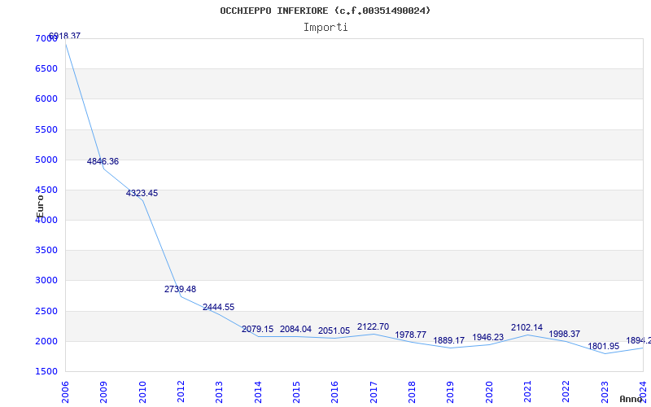This screenshot has width=651, height=407.
Task: Click the 4500 euro axis tick
Action: pos(46,190)
